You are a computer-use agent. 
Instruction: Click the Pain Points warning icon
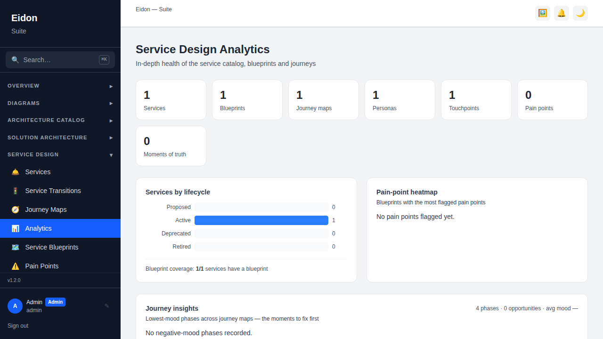click(16, 266)
